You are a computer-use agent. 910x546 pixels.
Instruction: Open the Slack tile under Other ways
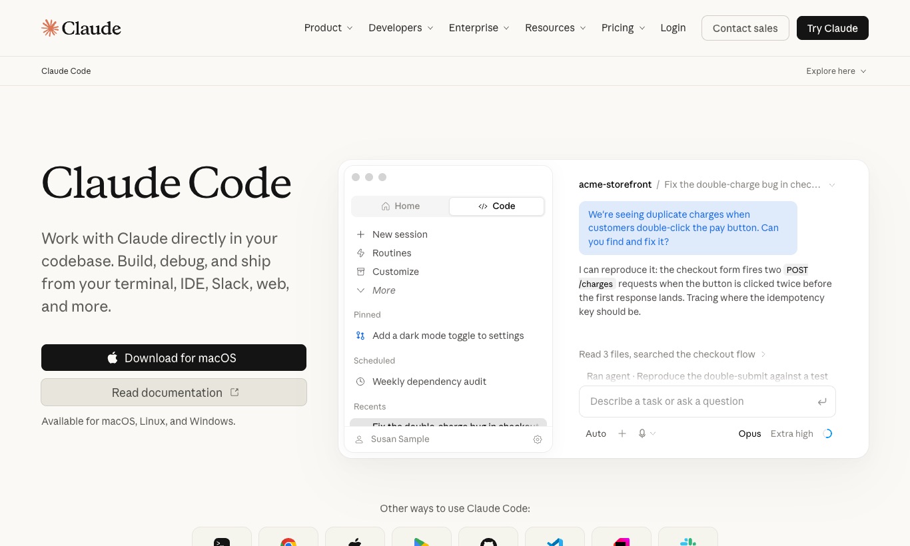(688, 537)
